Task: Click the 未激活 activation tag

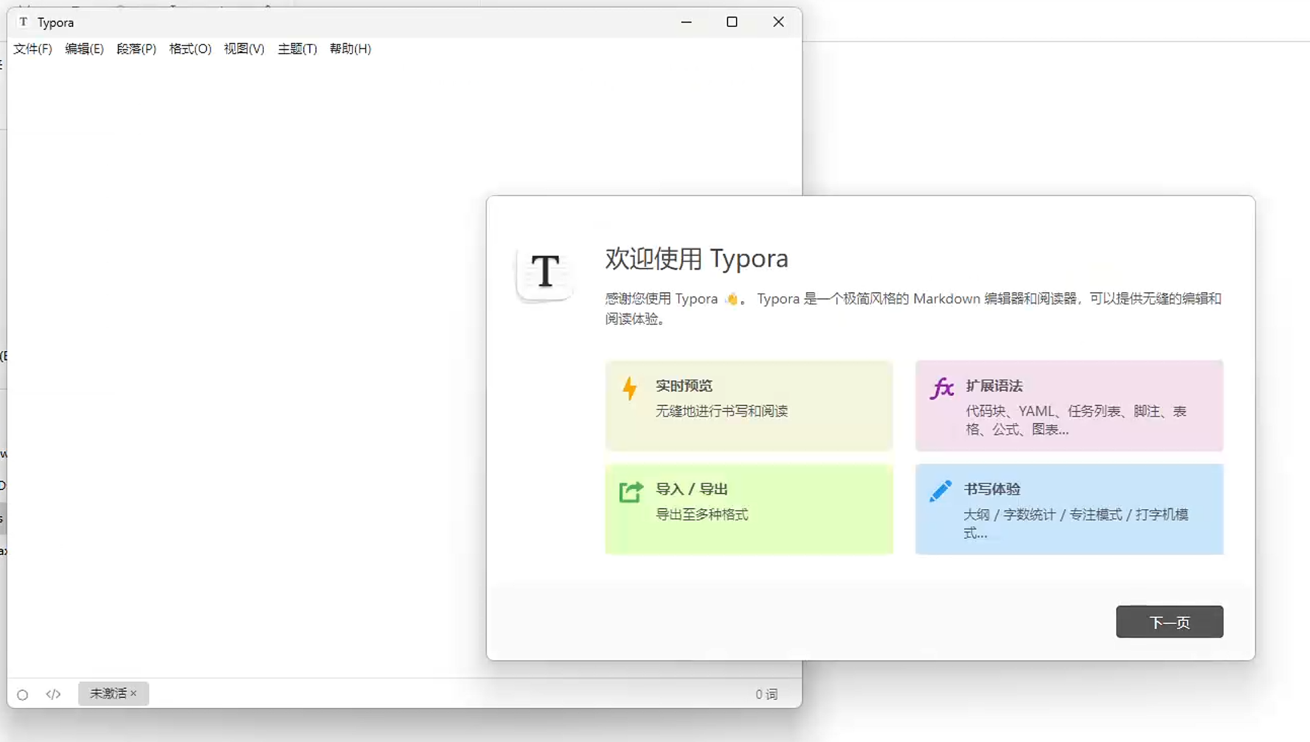Action: click(108, 693)
